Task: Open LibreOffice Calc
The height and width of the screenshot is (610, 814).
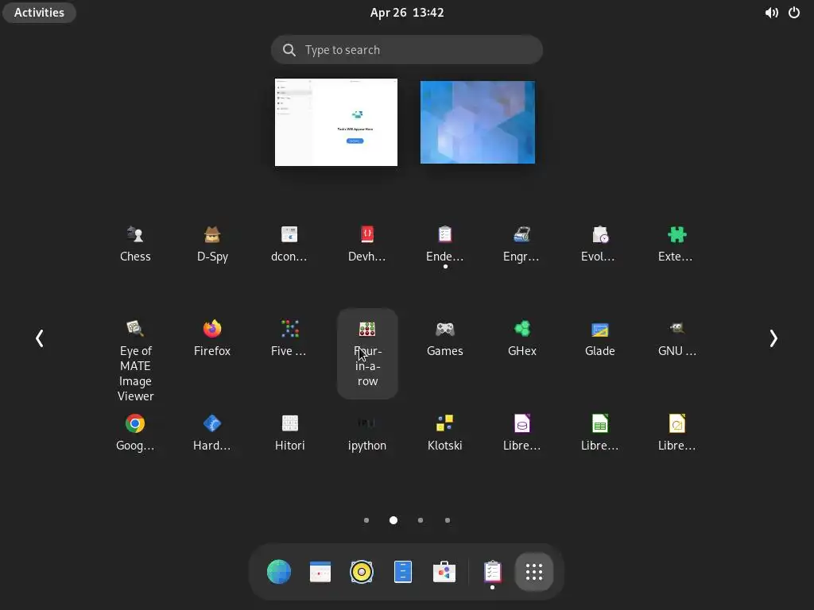Action: pos(599,433)
